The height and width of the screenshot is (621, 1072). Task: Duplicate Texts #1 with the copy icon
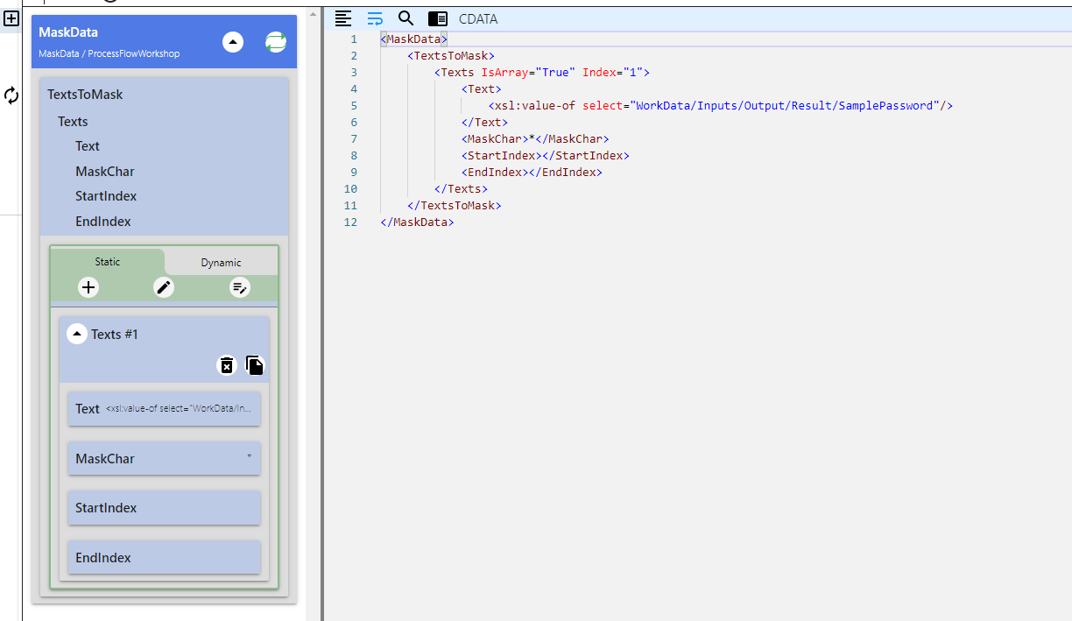[255, 365]
